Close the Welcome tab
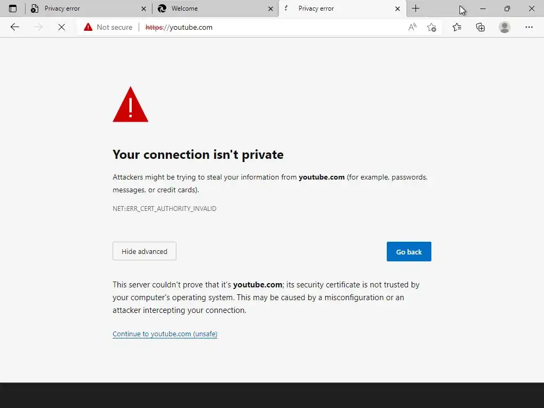 point(270,8)
